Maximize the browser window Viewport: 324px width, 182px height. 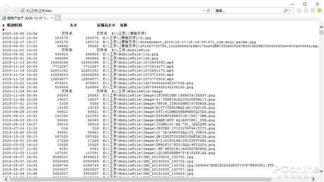(x=305, y=4)
